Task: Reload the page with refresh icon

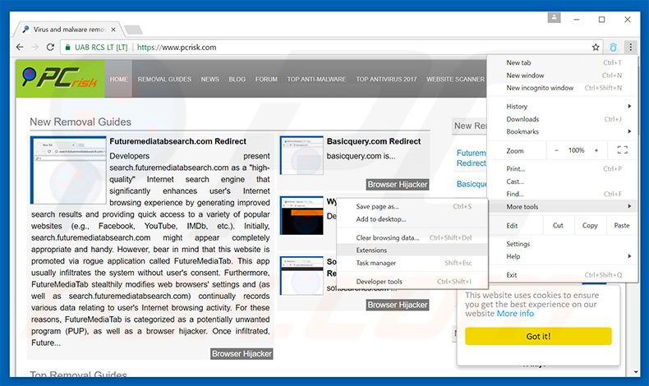Action: (x=51, y=48)
